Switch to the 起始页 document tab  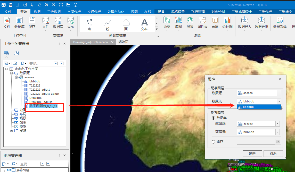point(123,42)
